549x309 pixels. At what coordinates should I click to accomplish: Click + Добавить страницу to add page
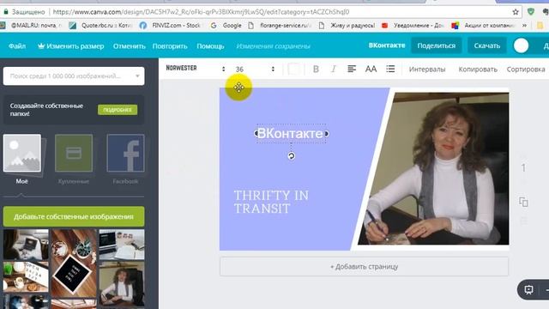364,267
